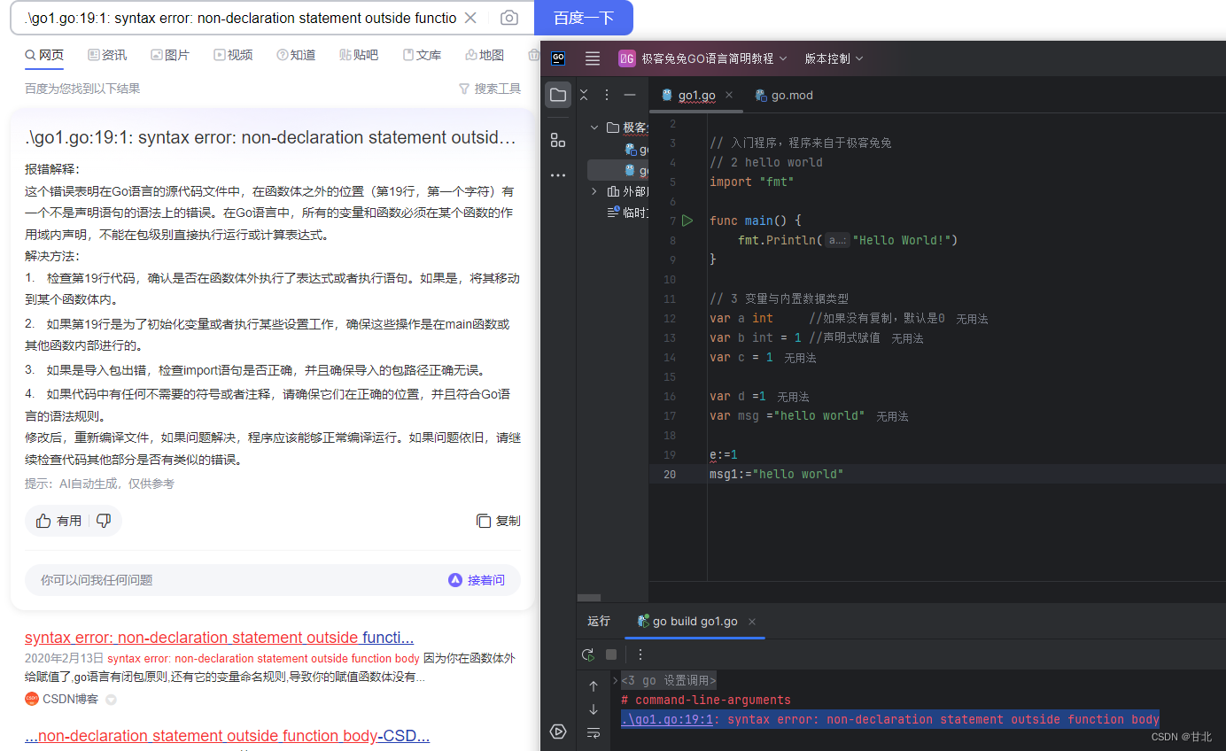
Task: Click the green run gutter icon beside func main
Action: point(688,221)
